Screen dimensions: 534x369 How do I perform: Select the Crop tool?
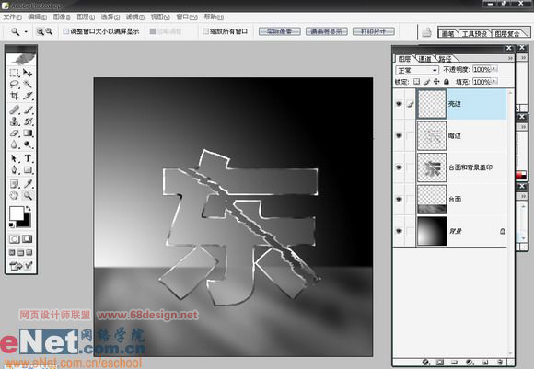click(15, 96)
